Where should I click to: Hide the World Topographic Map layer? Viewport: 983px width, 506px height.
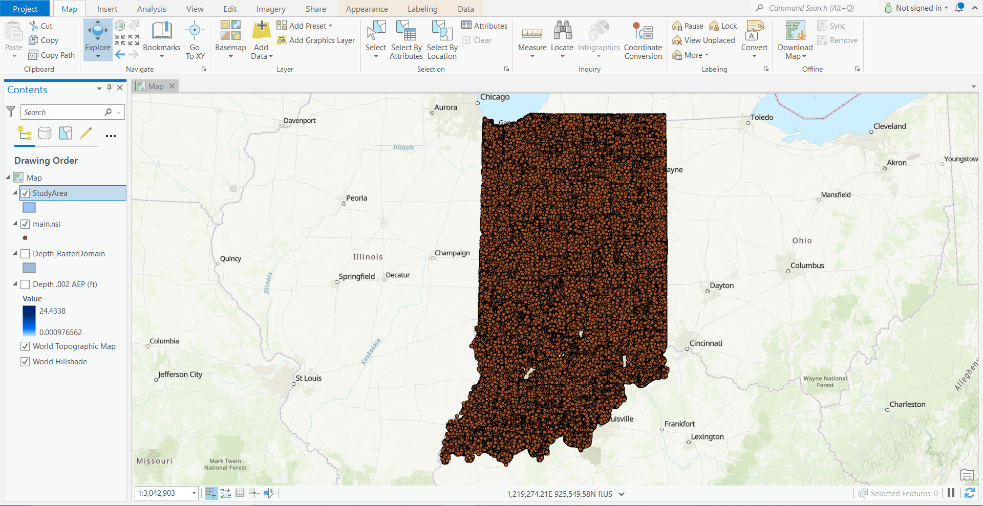point(25,346)
